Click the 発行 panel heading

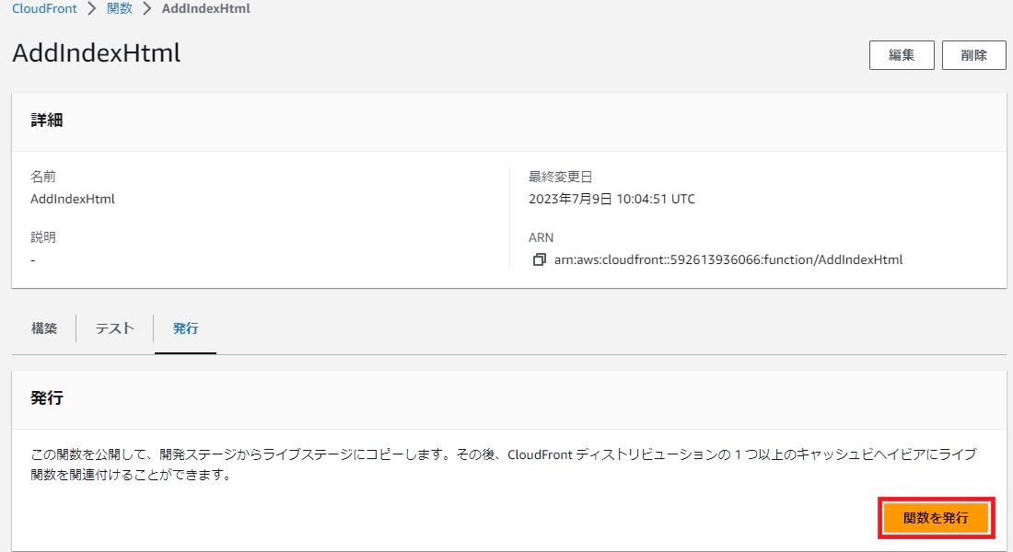pos(47,399)
